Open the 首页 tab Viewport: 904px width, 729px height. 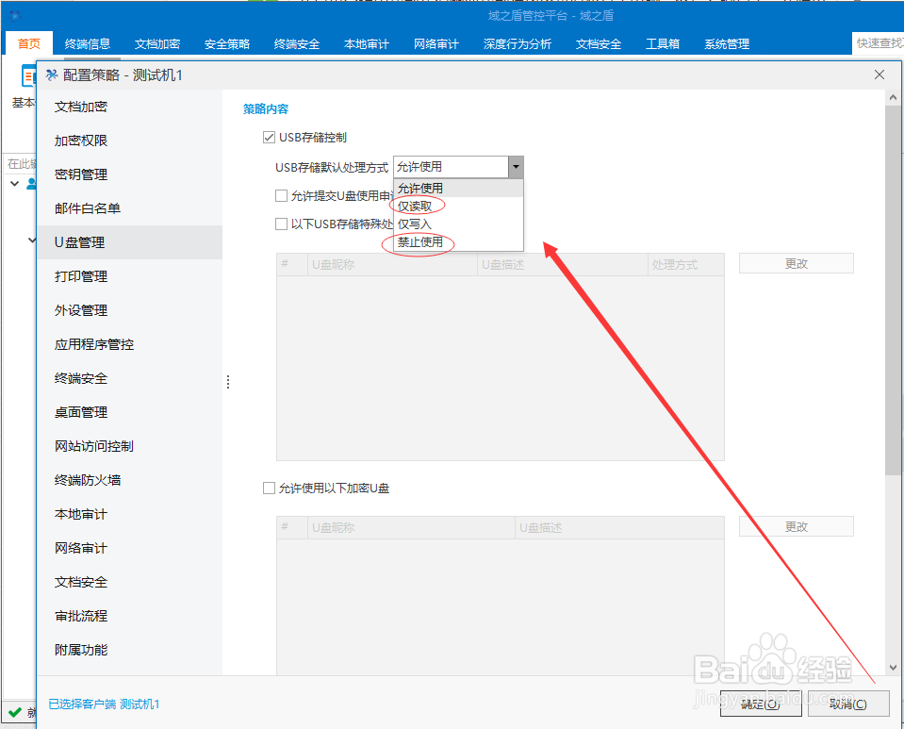29,43
